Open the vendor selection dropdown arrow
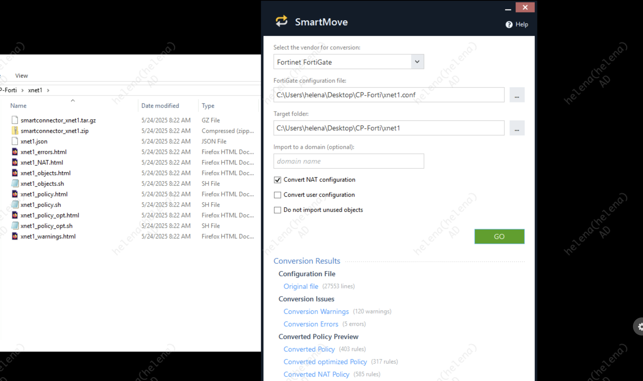Screen dimensions: 643x381 pos(417,62)
